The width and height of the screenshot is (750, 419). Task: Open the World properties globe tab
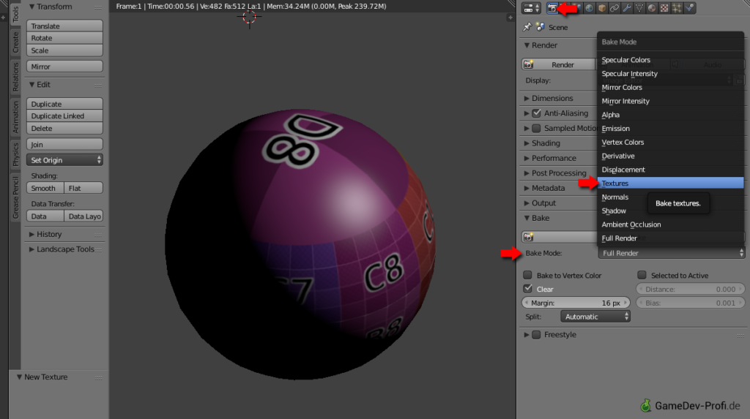[x=590, y=8]
